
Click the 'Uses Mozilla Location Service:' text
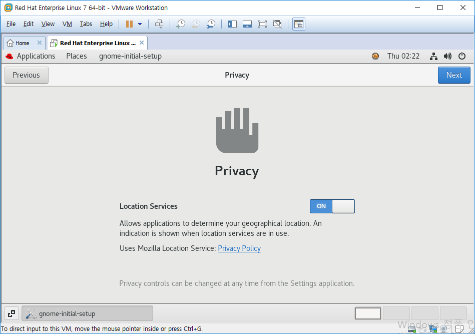(168, 248)
